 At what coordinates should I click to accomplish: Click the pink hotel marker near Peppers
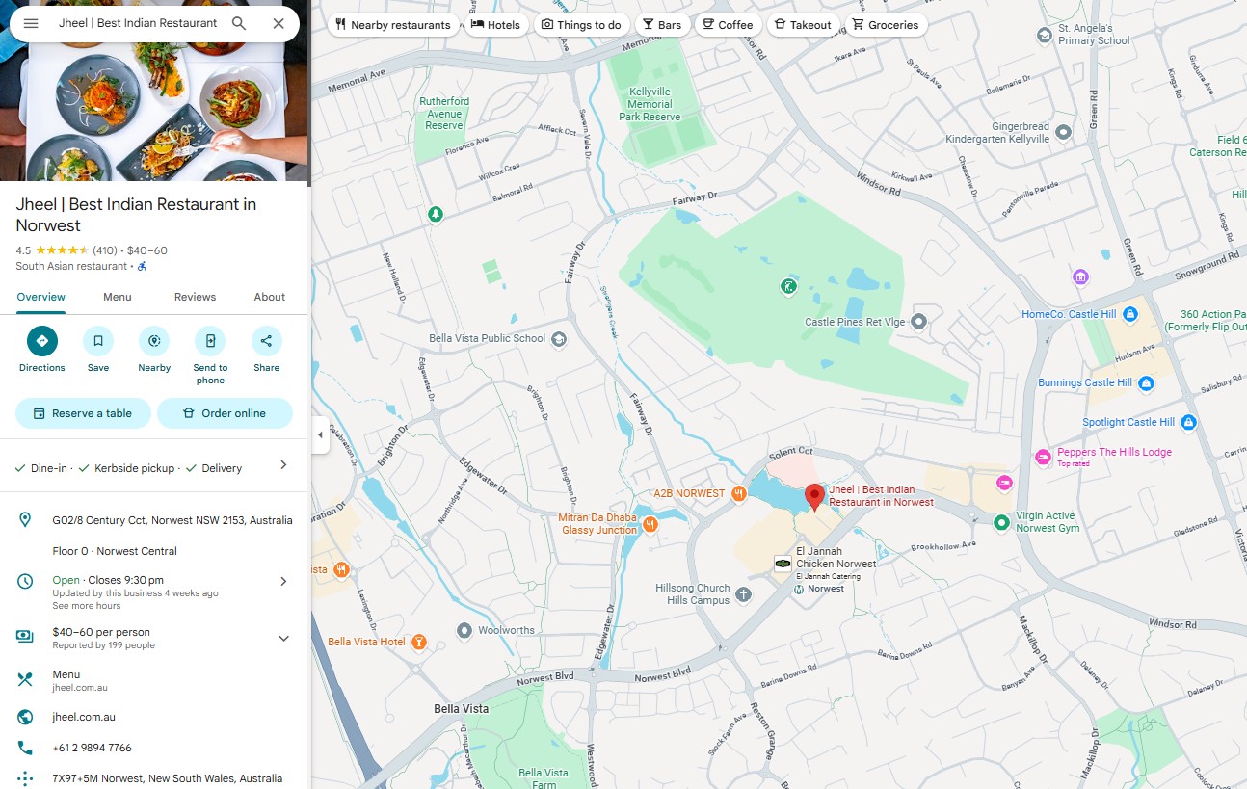coord(1005,483)
